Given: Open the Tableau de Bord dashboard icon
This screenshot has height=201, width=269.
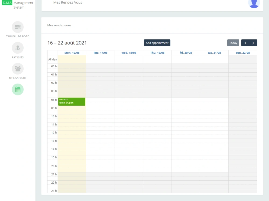Looking at the screenshot, I should [18, 27].
